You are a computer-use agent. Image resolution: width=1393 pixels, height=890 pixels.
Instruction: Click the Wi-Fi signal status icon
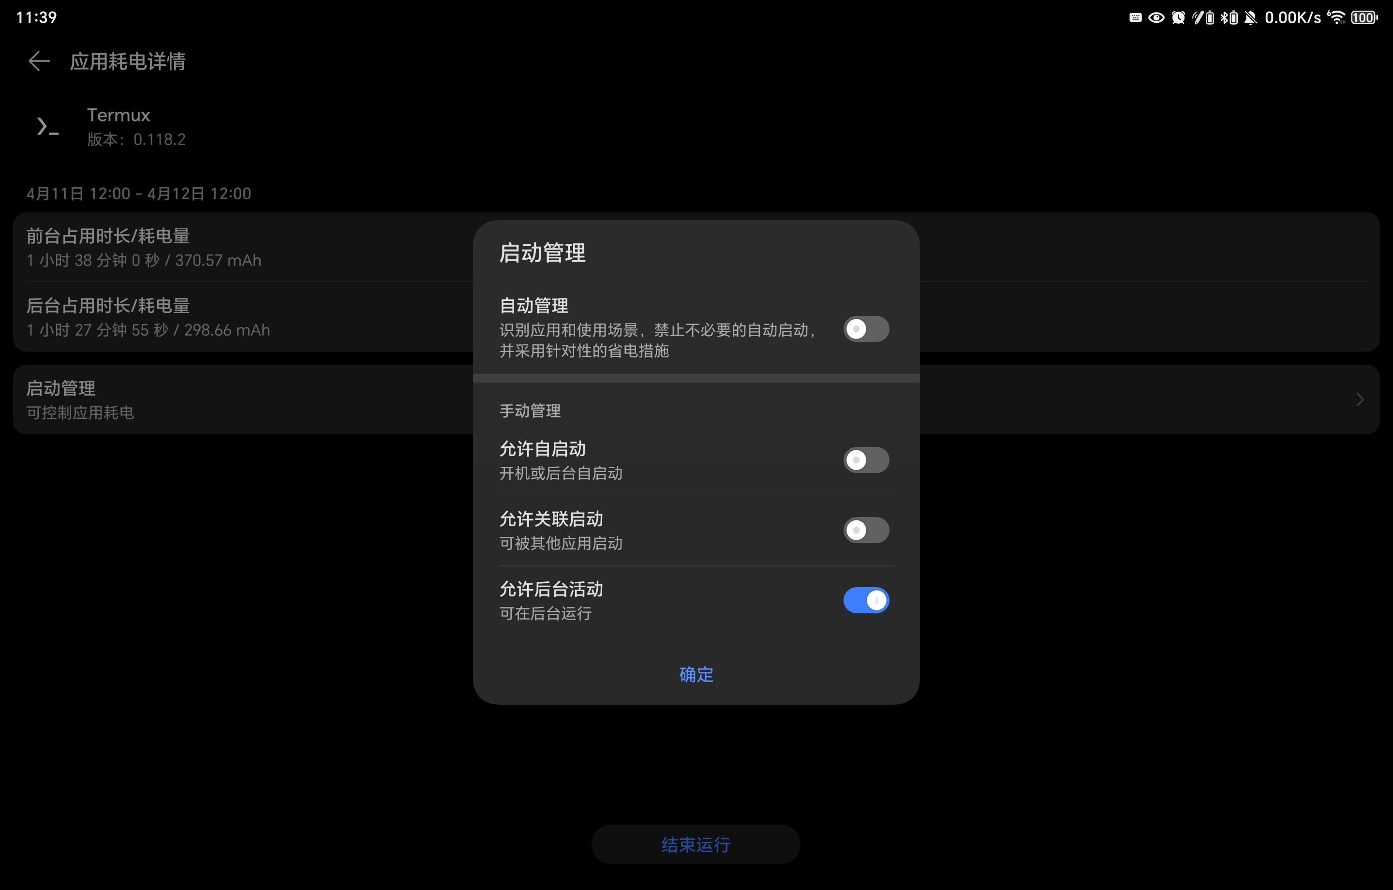[1336, 18]
